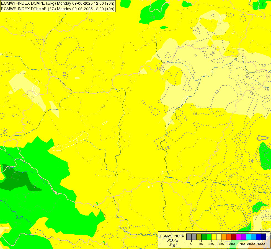
Task: Select the legend value 250
Action: point(211,244)
